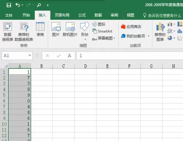Viewport: 183px width, 141px height.
Task: Select column D header
Action: [86, 66]
